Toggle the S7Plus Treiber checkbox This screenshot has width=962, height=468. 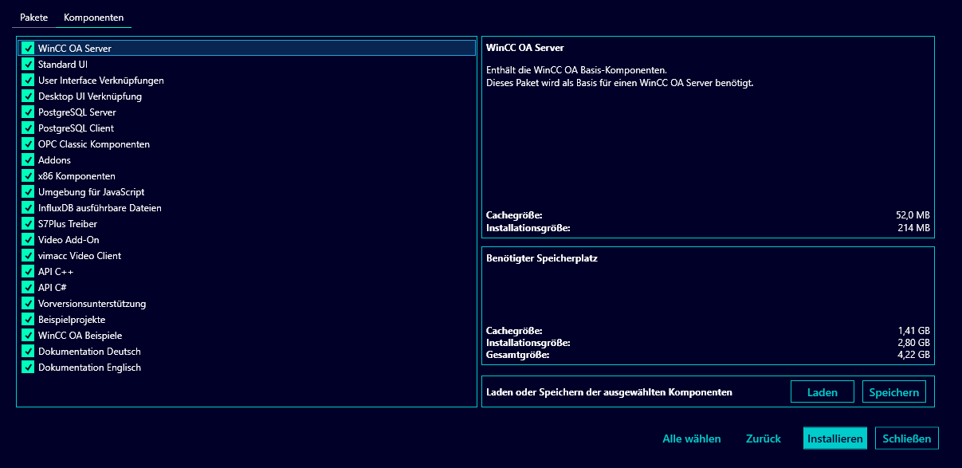[x=28, y=224]
